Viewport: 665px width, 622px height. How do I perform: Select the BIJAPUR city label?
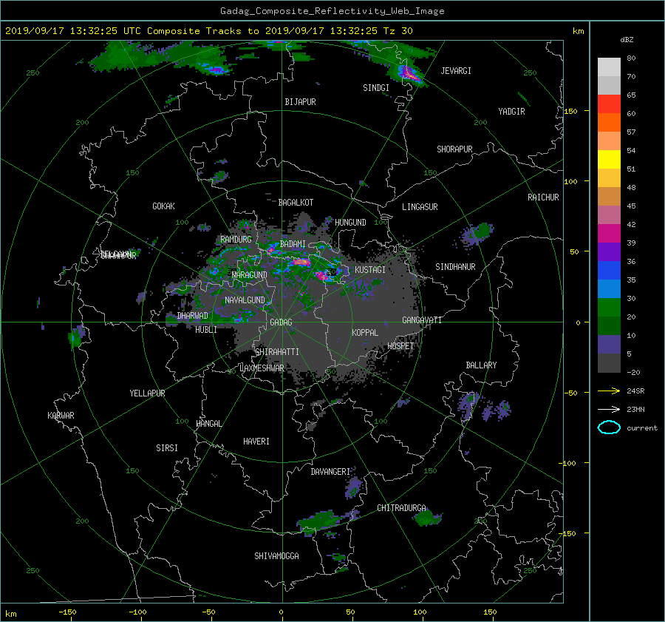(300, 102)
